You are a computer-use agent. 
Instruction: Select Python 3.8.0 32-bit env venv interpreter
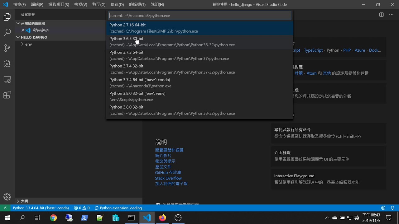[199, 96]
